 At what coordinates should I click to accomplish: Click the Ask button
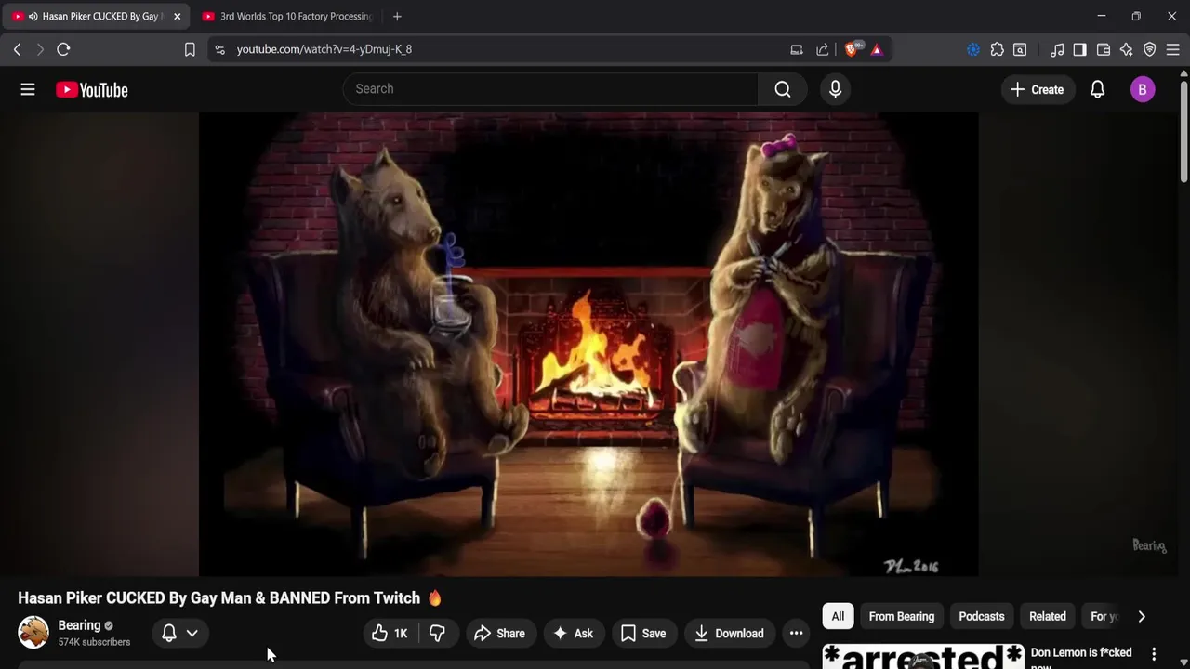(x=574, y=634)
